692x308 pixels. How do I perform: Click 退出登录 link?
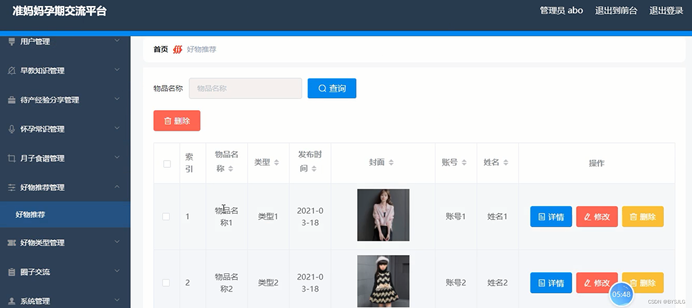tap(666, 11)
